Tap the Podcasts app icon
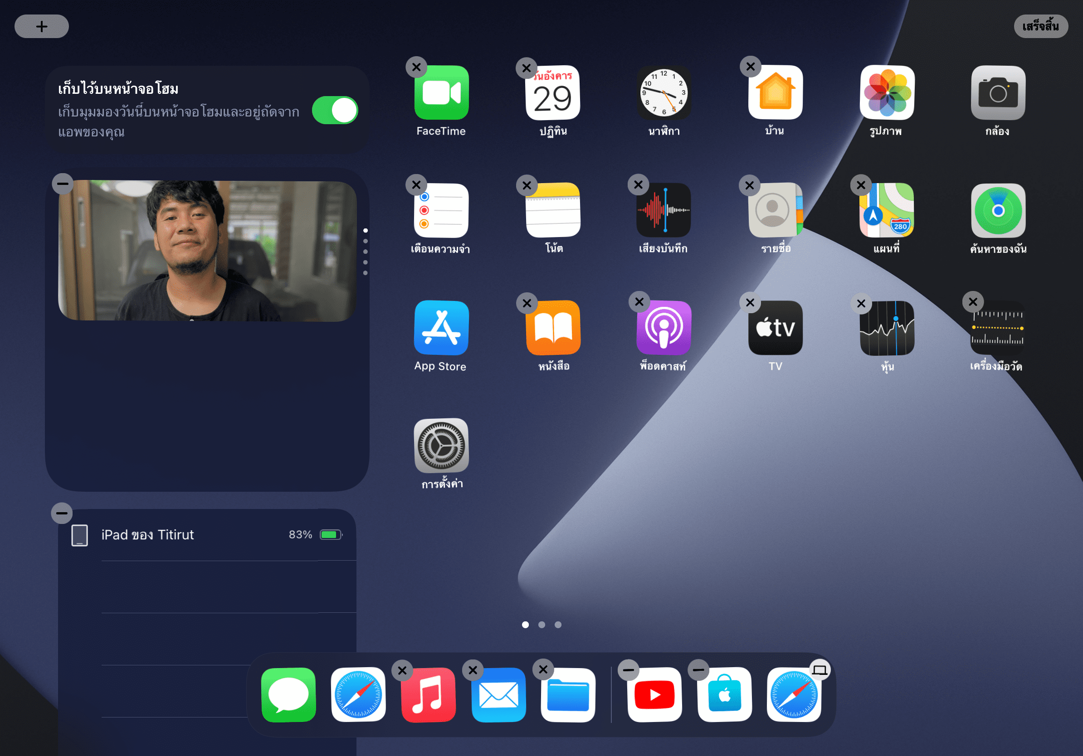1083x756 pixels. [663, 328]
